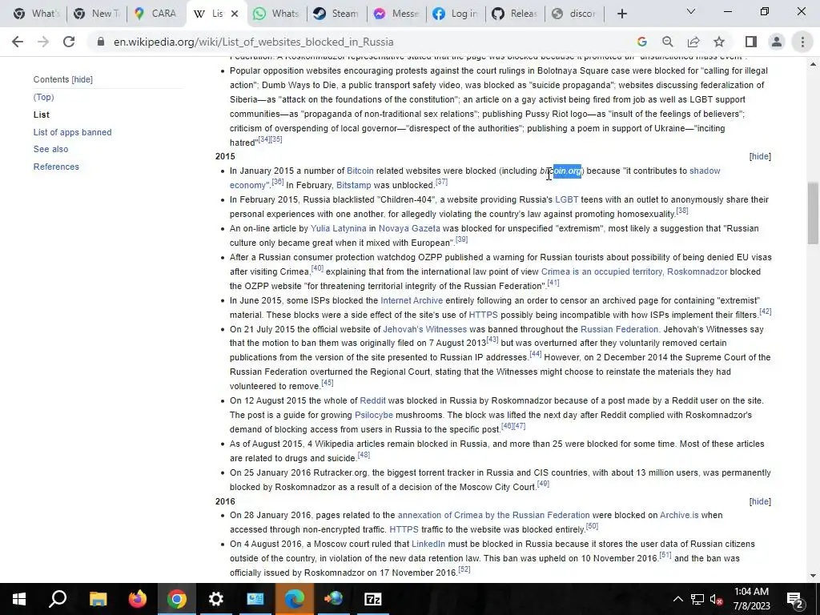
Task: Open the network tray icon
Action: (697, 599)
